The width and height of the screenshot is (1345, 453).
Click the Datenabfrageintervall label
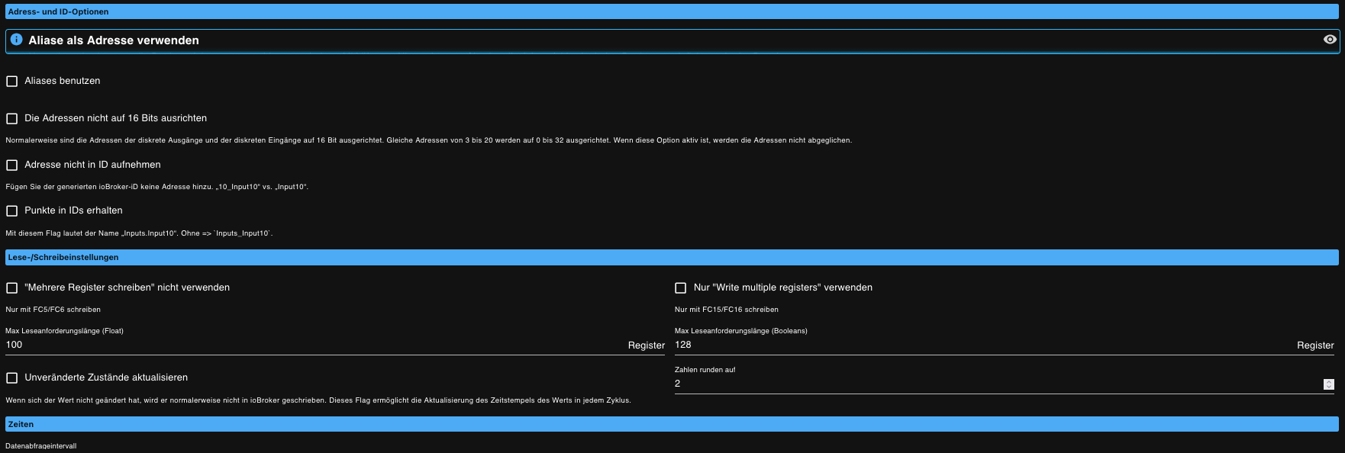pyautogui.click(x=41, y=446)
